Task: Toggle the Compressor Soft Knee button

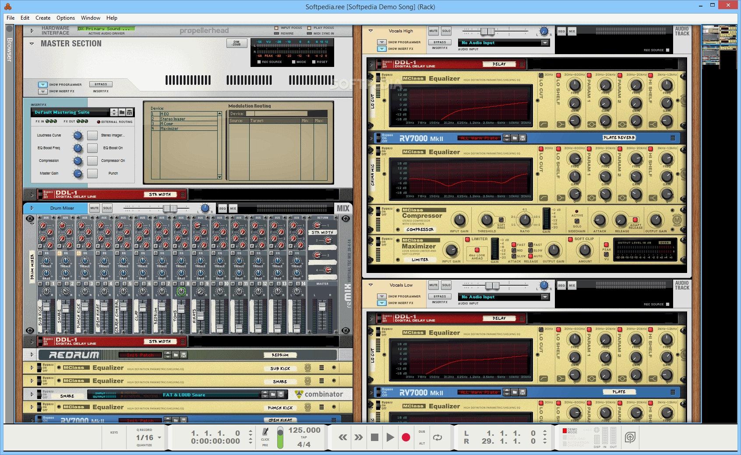Action: tap(501, 220)
